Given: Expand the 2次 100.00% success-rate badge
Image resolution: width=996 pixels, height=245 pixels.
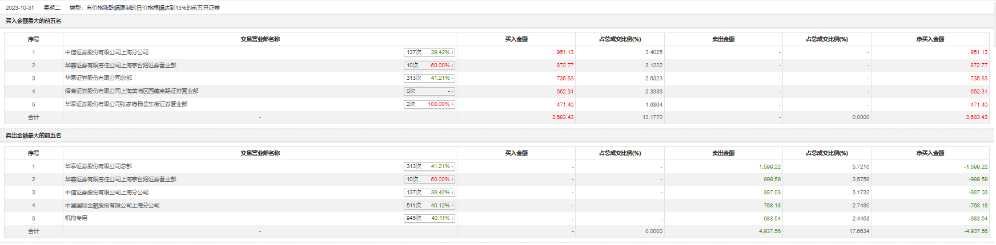Looking at the screenshot, I should coord(429,104).
